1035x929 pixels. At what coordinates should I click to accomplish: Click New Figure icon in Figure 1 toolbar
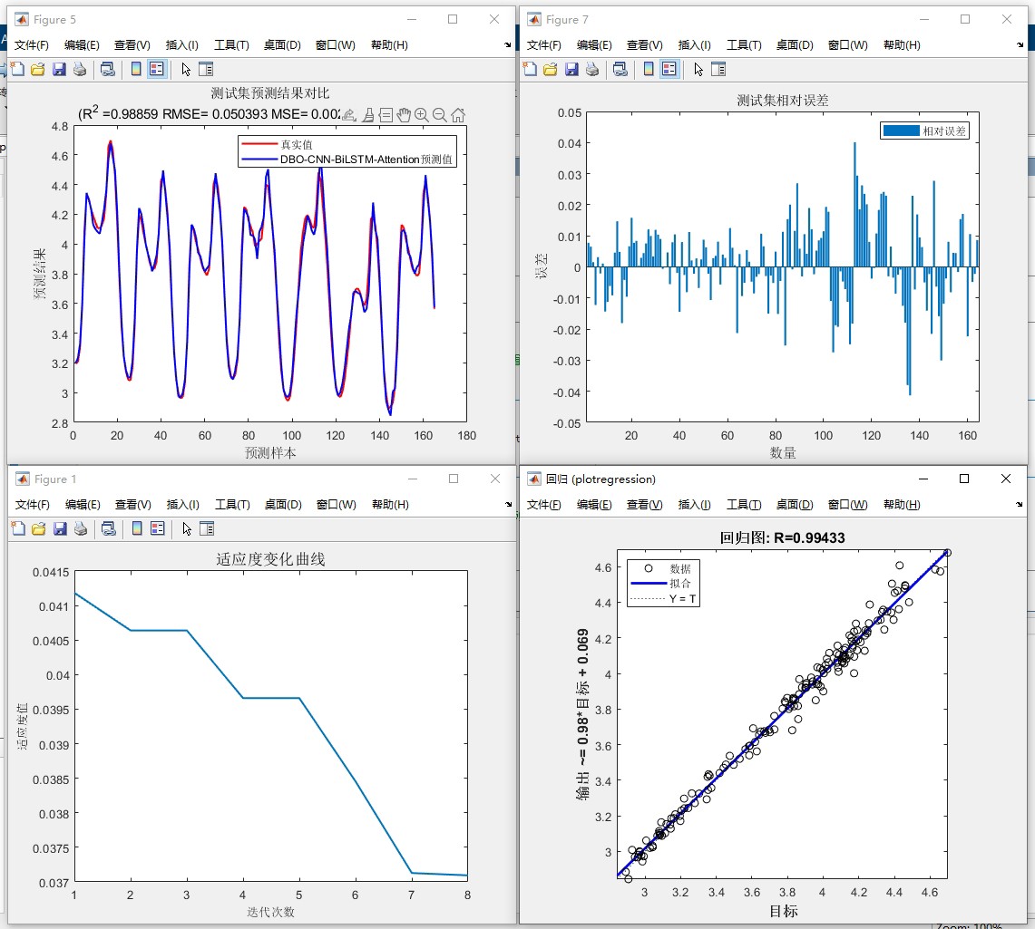18,528
